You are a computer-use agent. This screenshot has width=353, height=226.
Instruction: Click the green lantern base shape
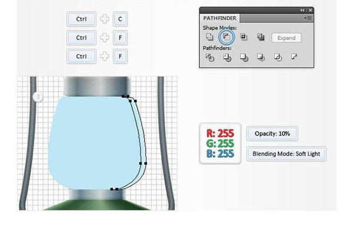[97, 205]
